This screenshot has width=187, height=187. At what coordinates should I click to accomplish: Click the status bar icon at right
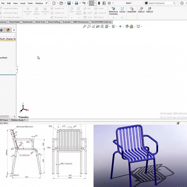(x=178, y=123)
